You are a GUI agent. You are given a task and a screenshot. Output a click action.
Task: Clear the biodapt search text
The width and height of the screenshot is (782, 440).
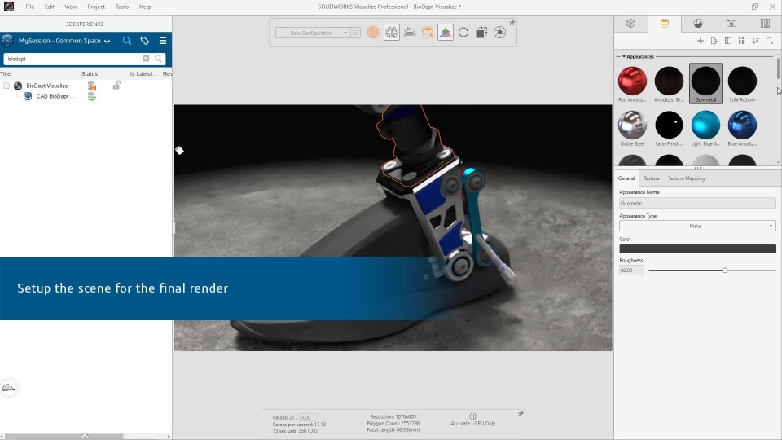point(146,59)
